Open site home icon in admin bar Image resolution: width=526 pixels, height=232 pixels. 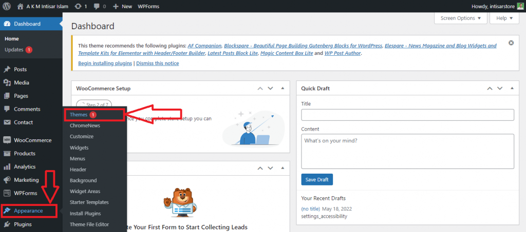point(21,6)
